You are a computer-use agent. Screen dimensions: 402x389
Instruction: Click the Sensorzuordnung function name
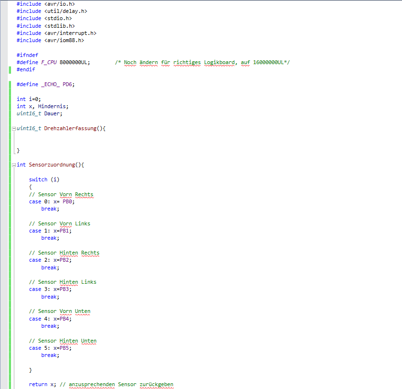pos(52,165)
